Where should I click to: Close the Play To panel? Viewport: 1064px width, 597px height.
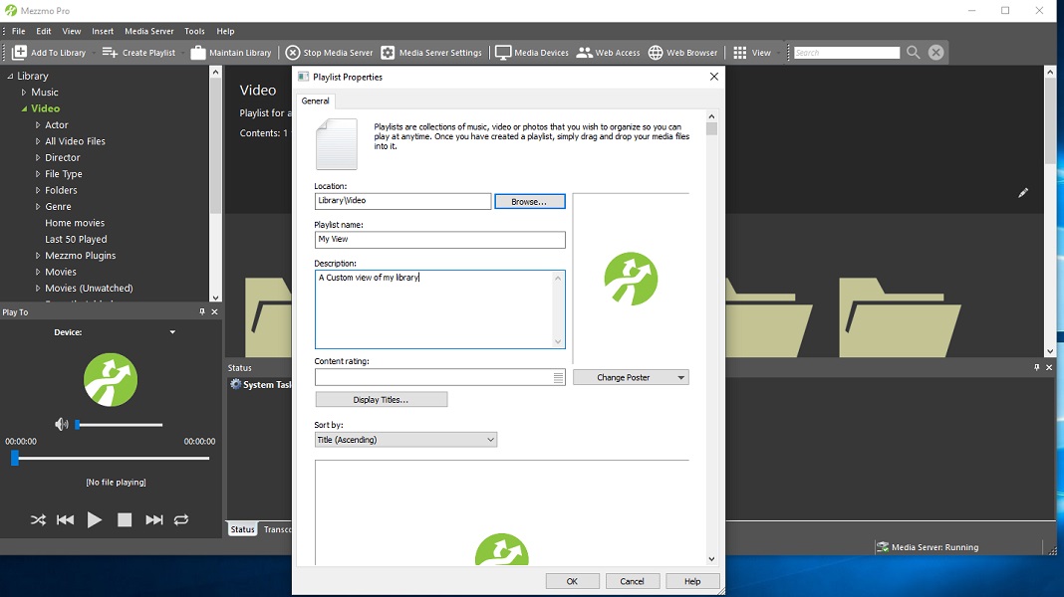(x=214, y=311)
